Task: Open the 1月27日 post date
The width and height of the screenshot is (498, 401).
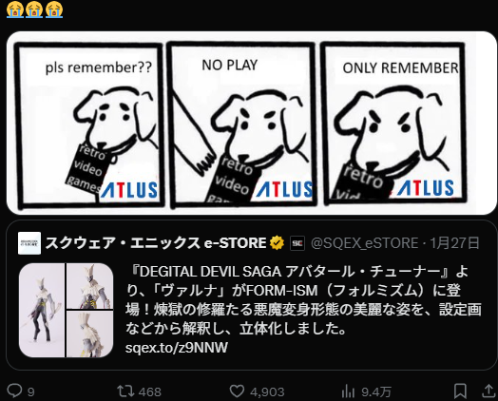Action: 454,243
